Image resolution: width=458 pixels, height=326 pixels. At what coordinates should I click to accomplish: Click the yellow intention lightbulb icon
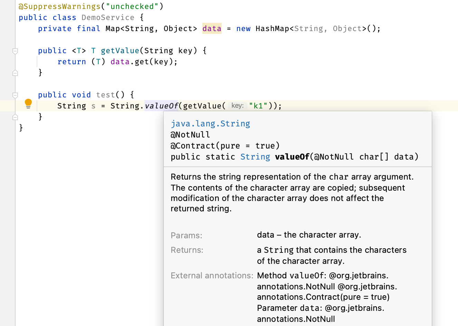[28, 104]
